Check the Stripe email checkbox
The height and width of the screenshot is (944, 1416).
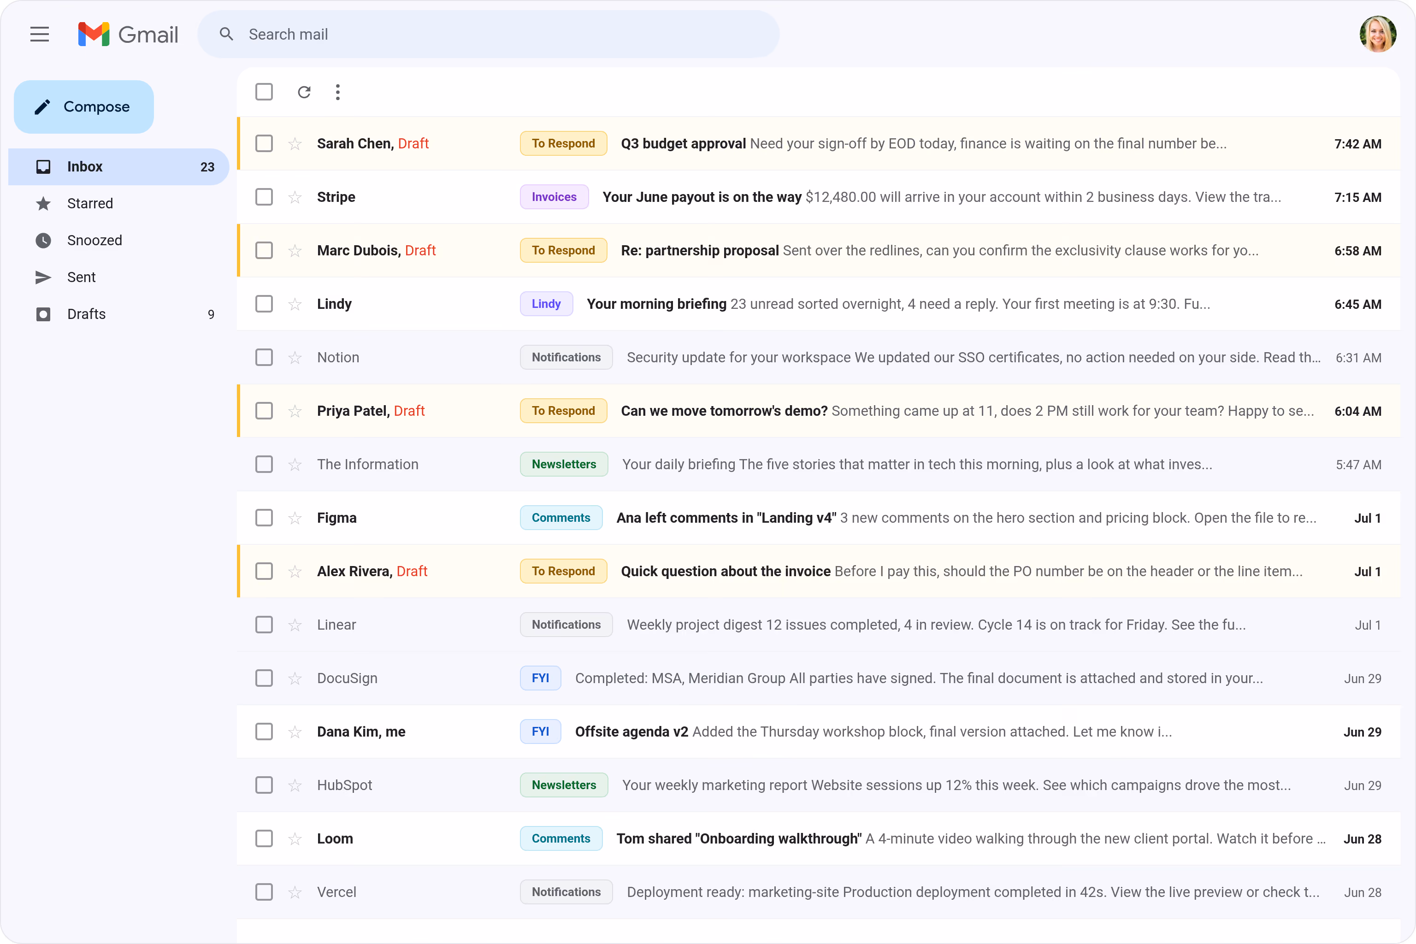pyautogui.click(x=264, y=197)
